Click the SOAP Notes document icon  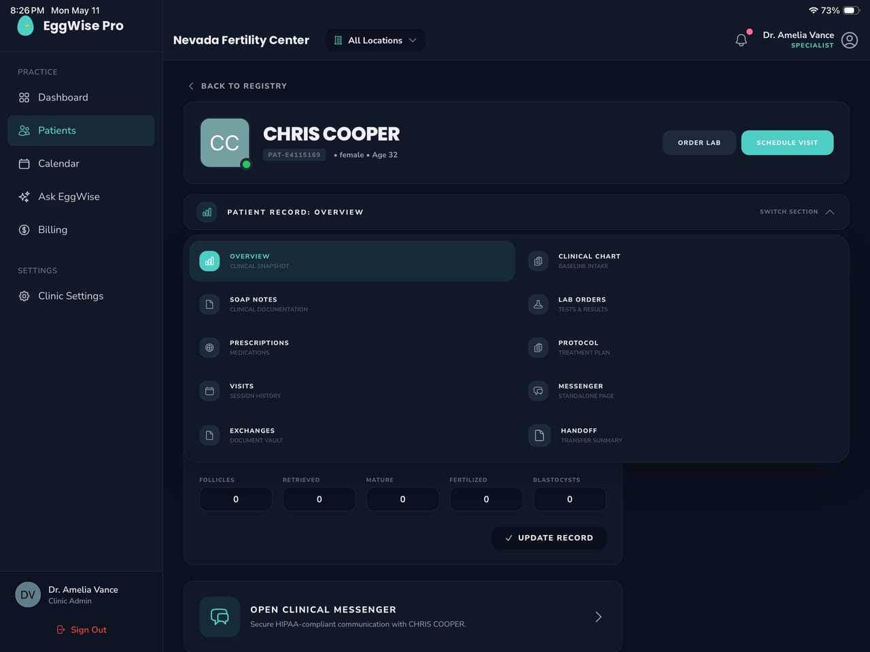[209, 304]
